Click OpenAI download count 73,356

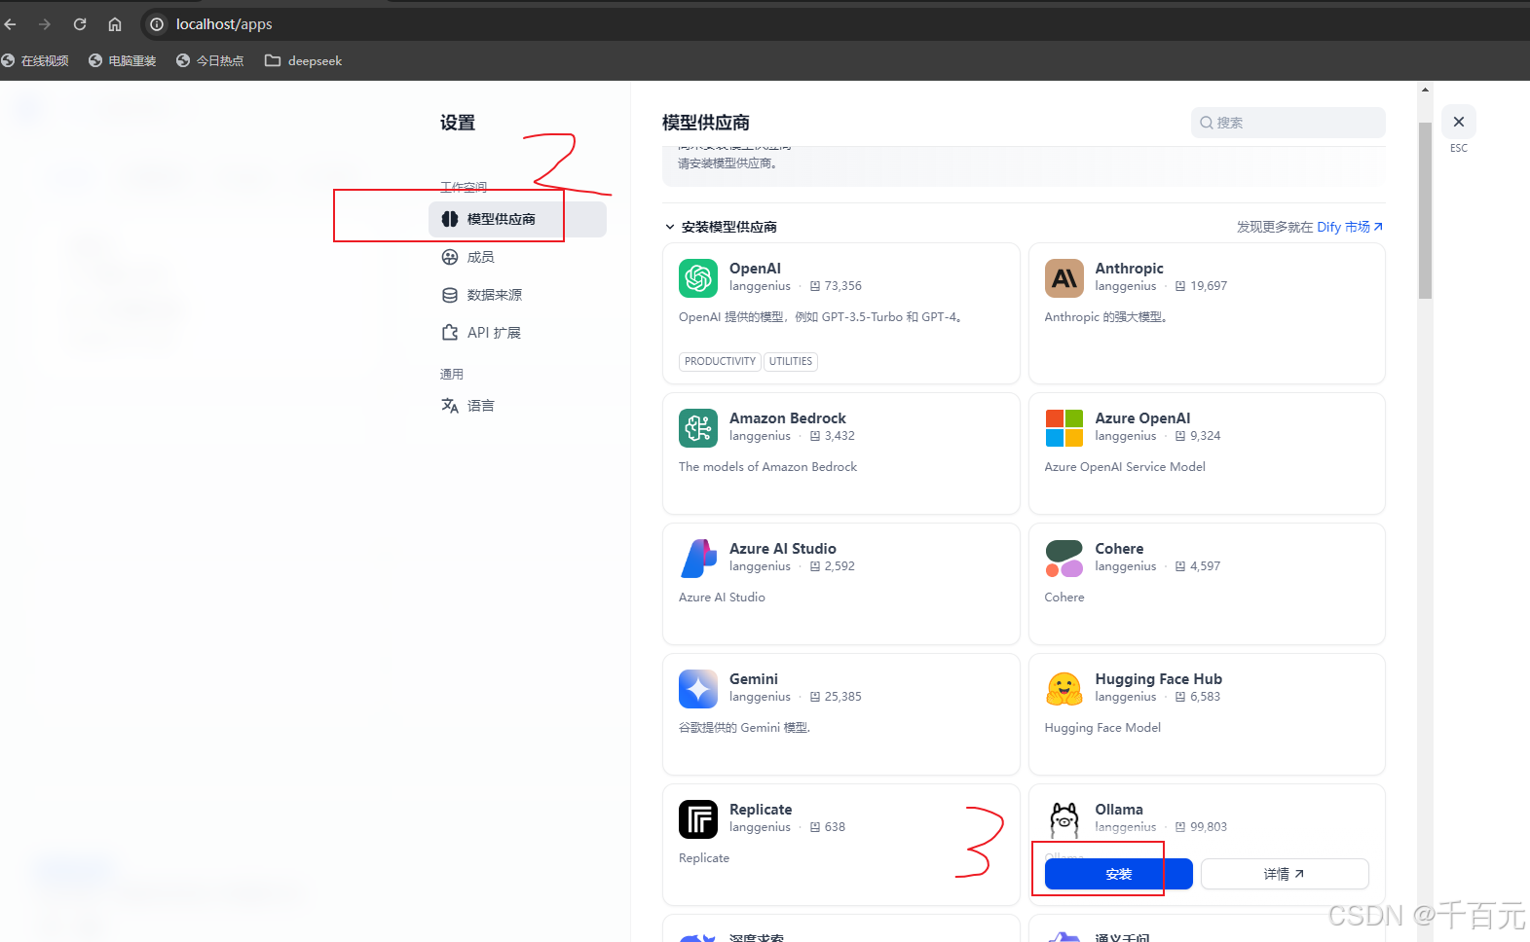coord(842,286)
